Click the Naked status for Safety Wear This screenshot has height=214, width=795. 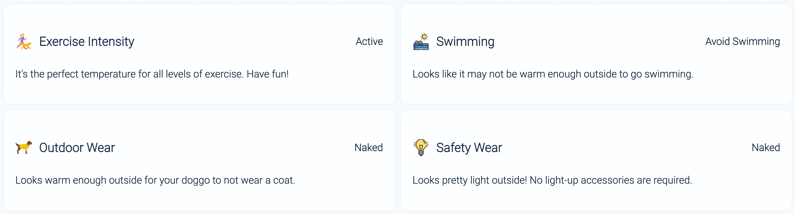coord(765,148)
